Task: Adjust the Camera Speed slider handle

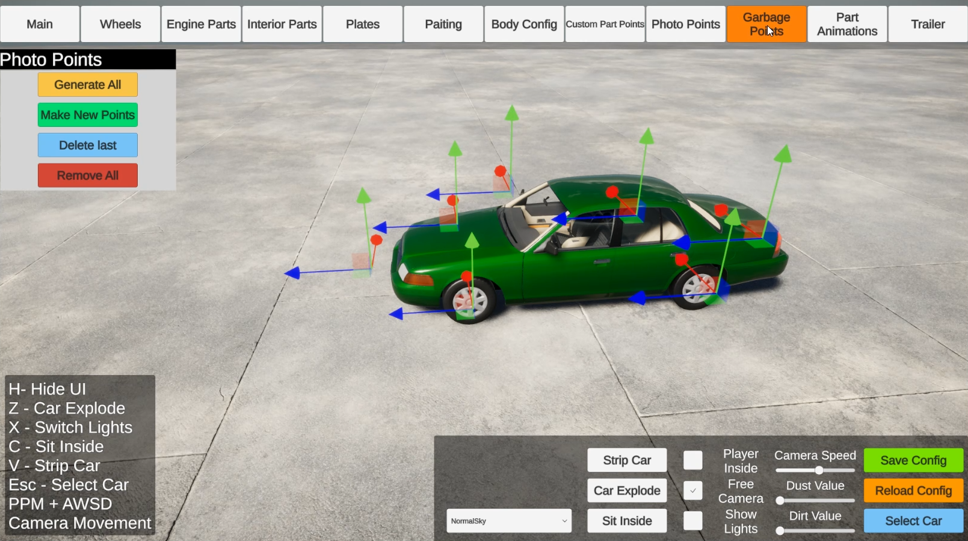Action: pyautogui.click(x=819, y=470)
